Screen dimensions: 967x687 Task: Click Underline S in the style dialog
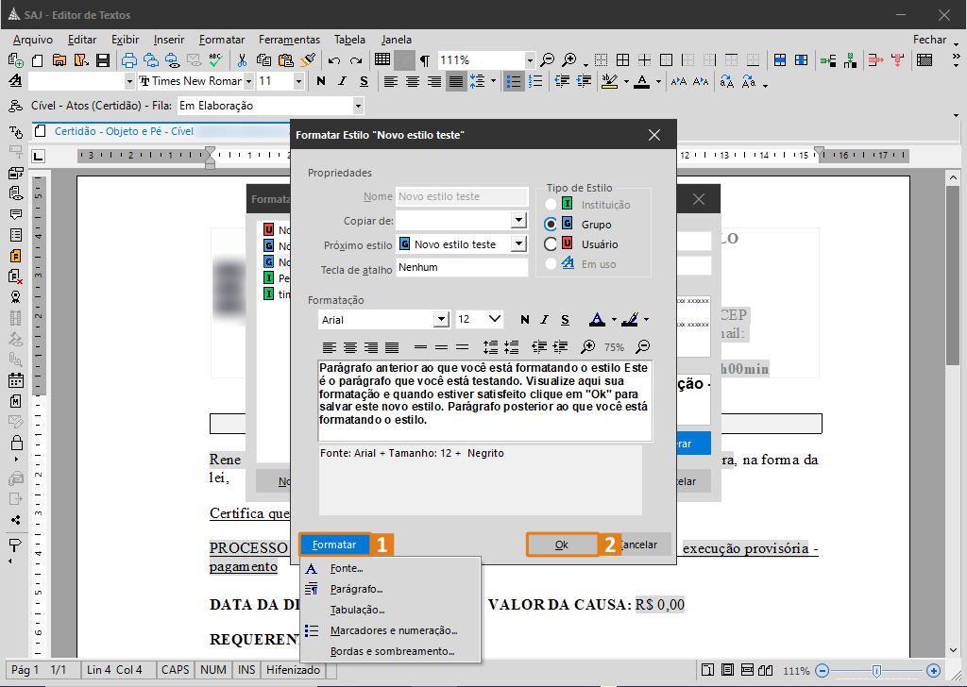565,319
